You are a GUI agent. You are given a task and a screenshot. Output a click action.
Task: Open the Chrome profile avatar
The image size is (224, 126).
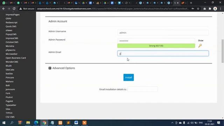215,9
